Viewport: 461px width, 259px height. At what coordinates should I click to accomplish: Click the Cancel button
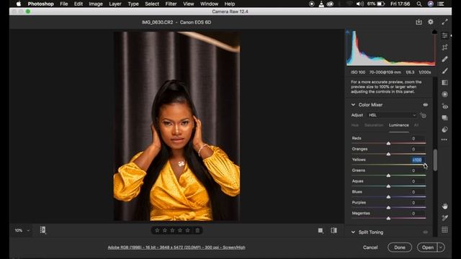(x=370, y=247)
